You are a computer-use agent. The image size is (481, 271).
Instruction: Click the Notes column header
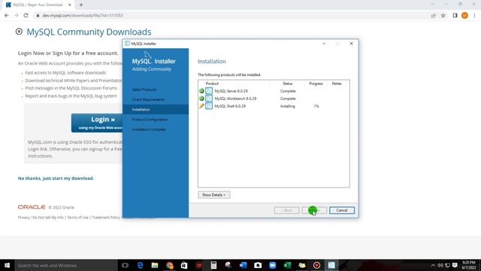point(337,84)
